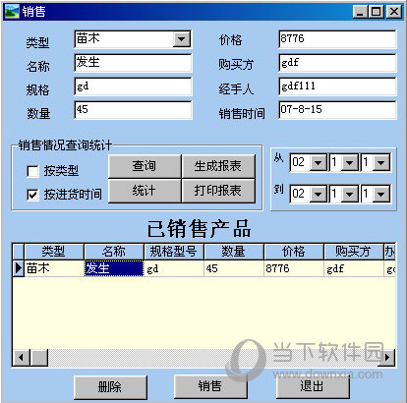Click the grid's left scroll arrow
The image size is (407, 403).
[x=22, y=357]
